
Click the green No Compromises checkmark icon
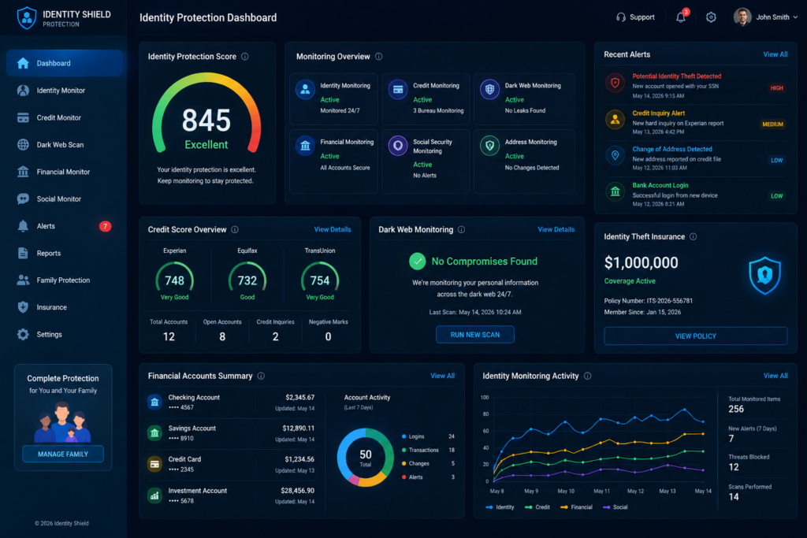[418, 262]
